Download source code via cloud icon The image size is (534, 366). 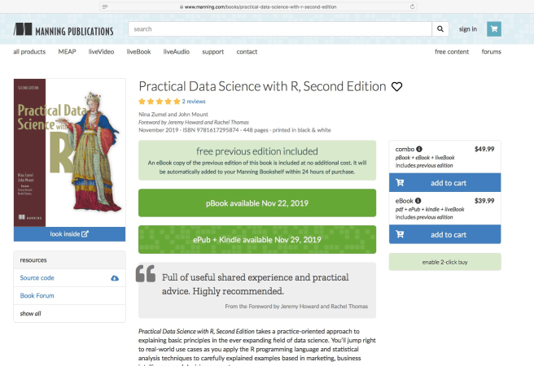(114, 278)
